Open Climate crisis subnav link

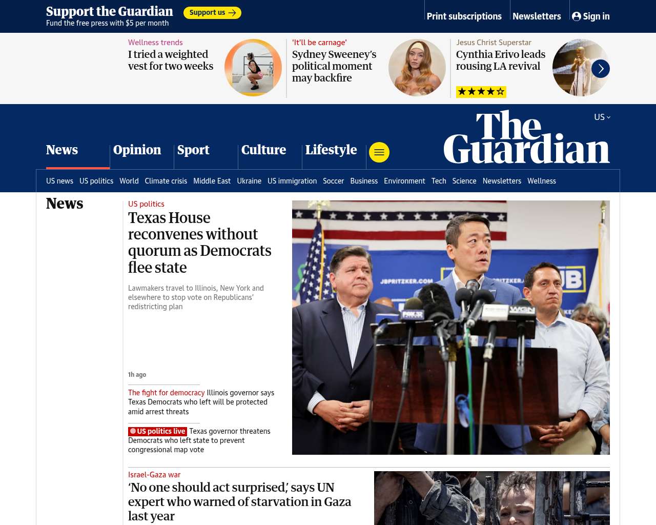(166, 181)
